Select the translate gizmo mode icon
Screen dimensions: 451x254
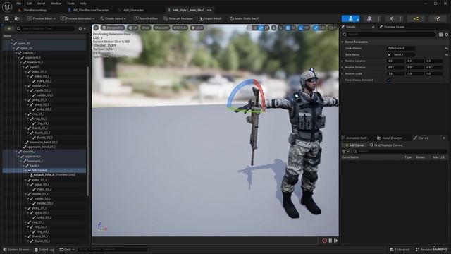click(x=255, y=28)
